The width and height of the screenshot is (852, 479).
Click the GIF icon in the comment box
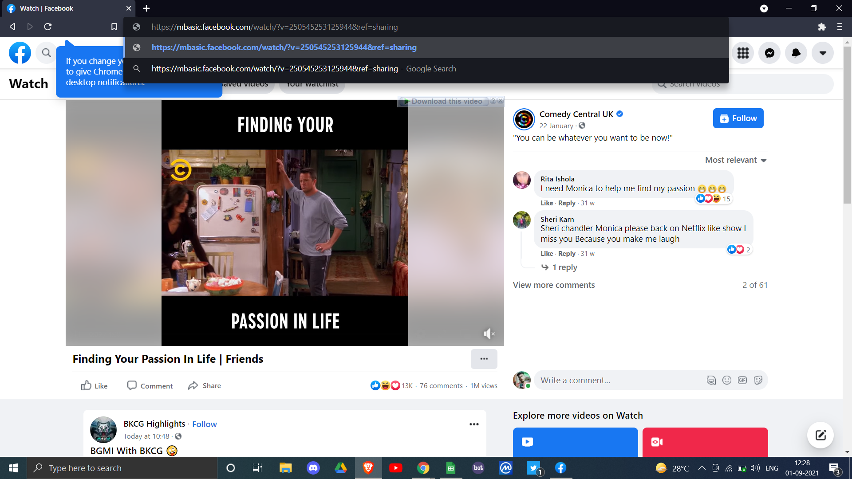point(742,380)
